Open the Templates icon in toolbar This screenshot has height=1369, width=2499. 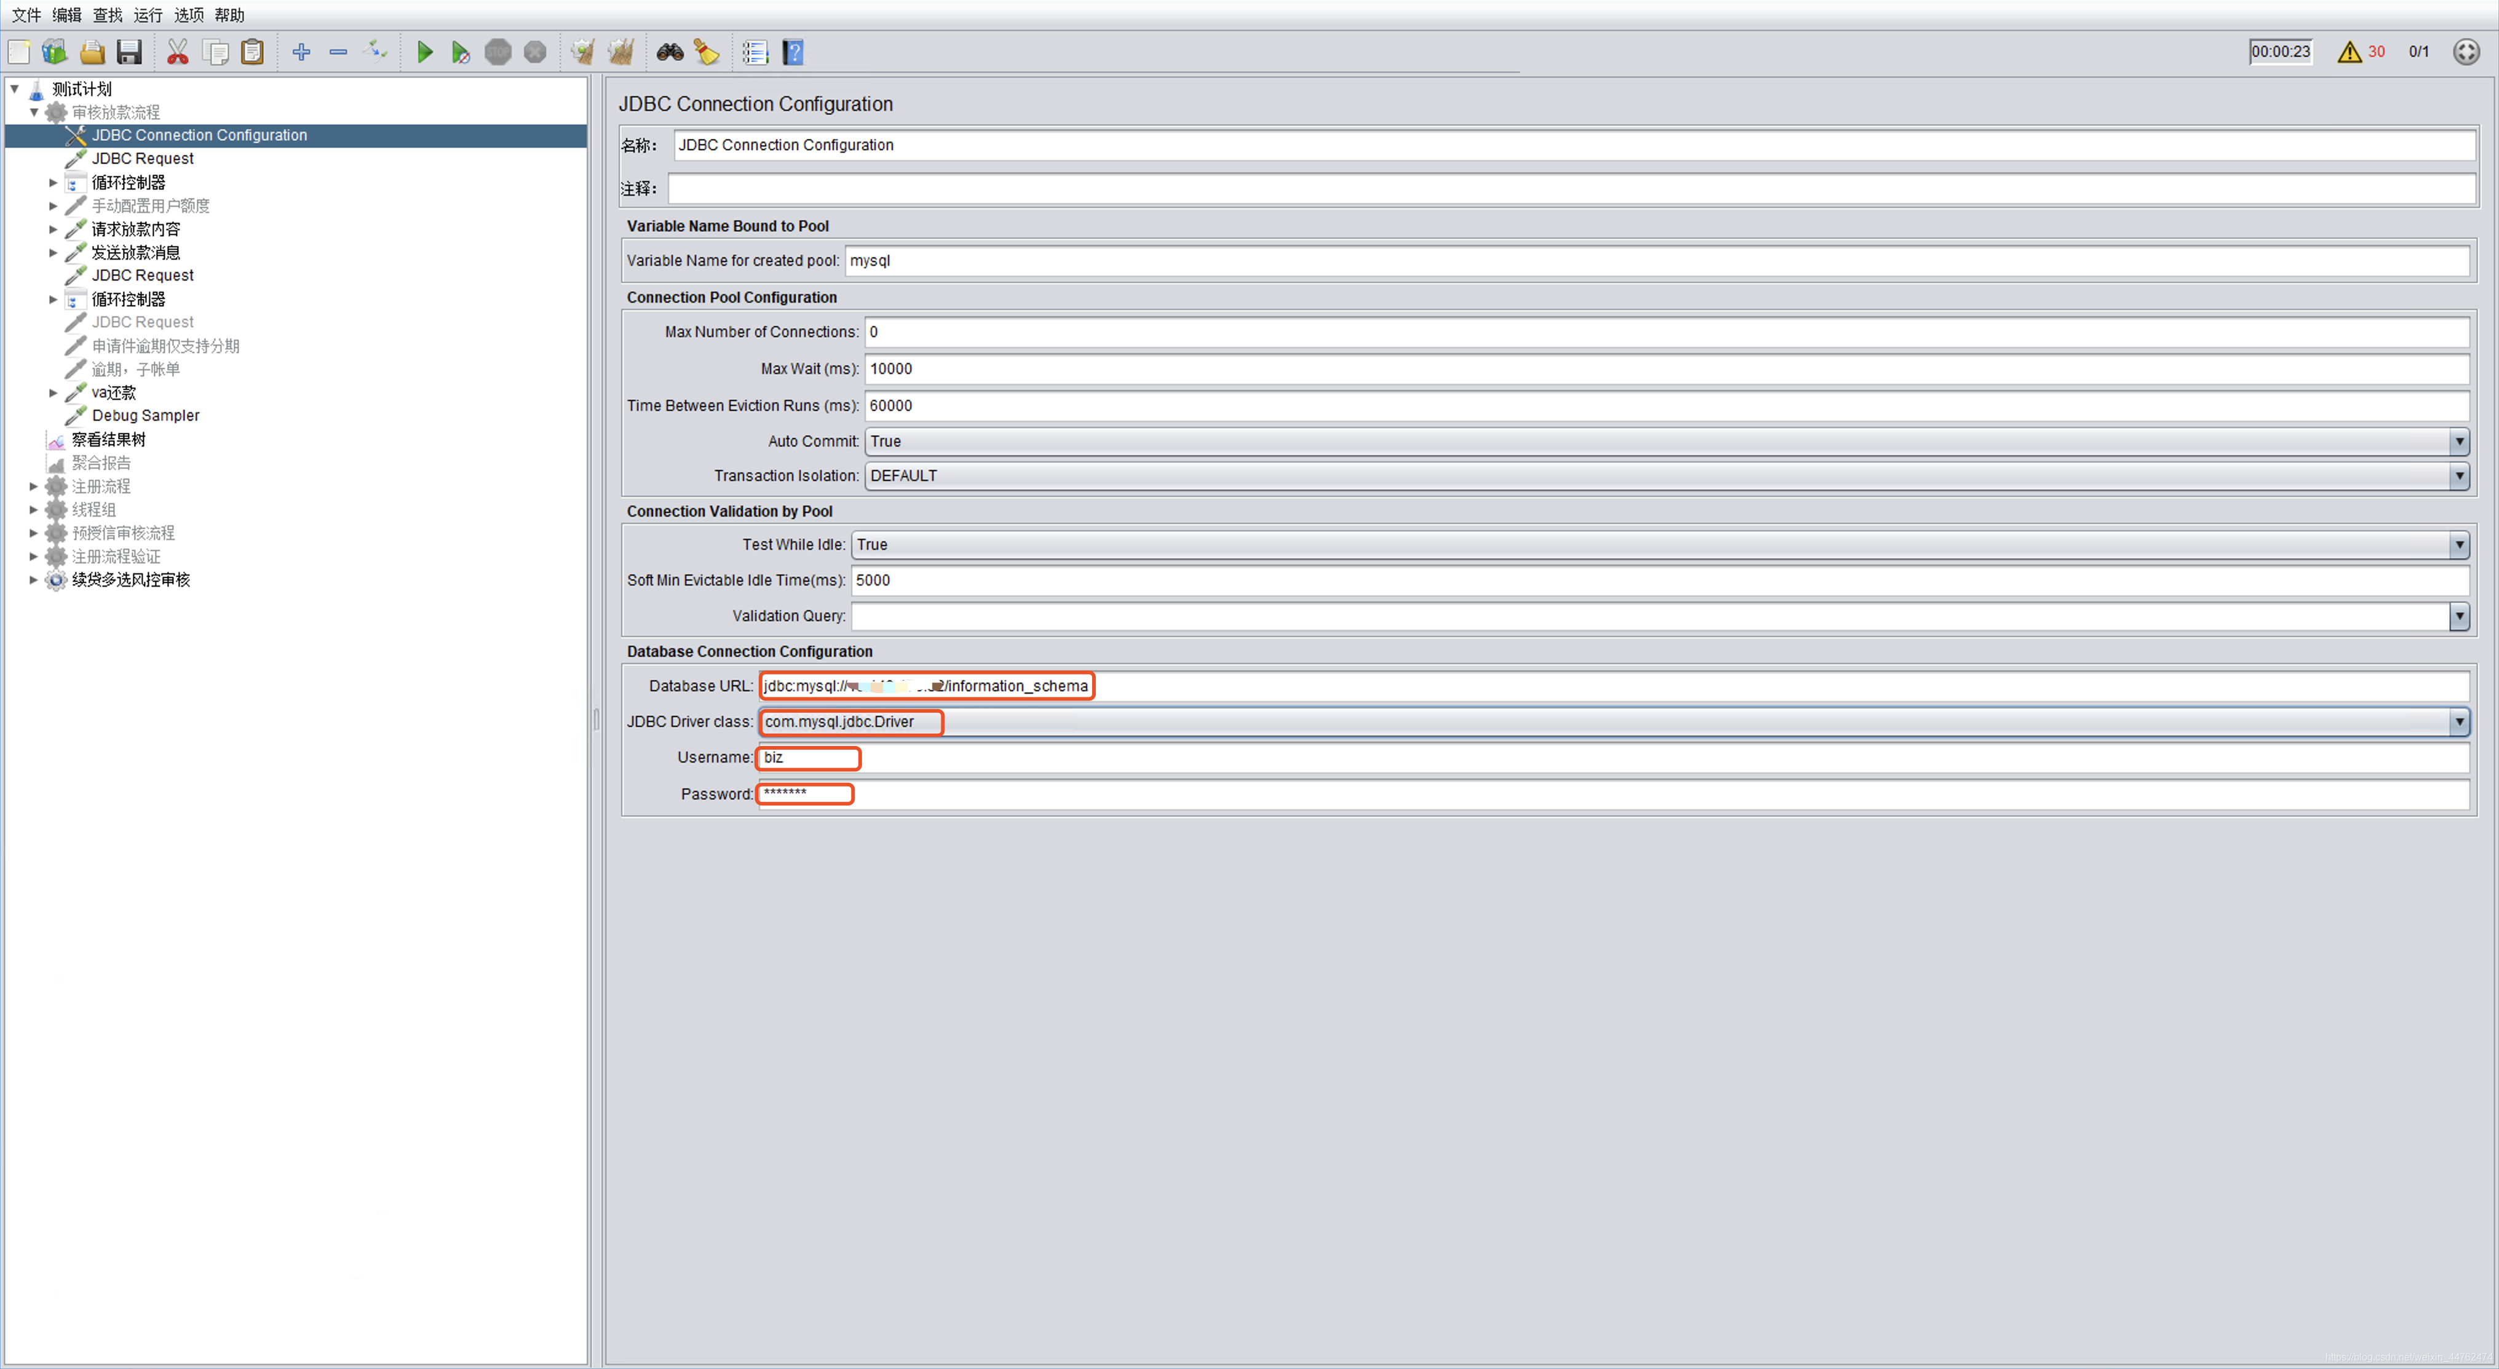(55, 52)
